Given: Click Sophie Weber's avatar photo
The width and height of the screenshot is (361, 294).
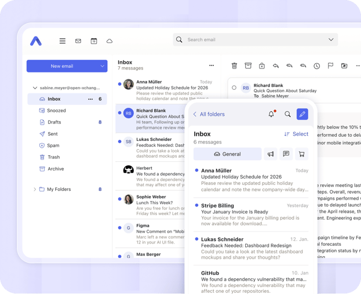Looking at the screenshot, I should 129,199.
